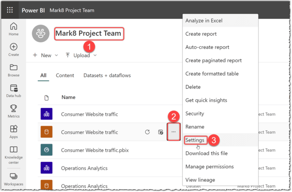
Task: Select Rename in context menu
Action: click(220, 127)
